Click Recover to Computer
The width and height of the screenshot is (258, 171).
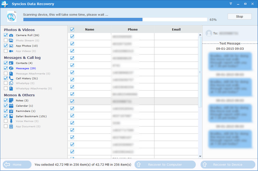tap(165, 164)
